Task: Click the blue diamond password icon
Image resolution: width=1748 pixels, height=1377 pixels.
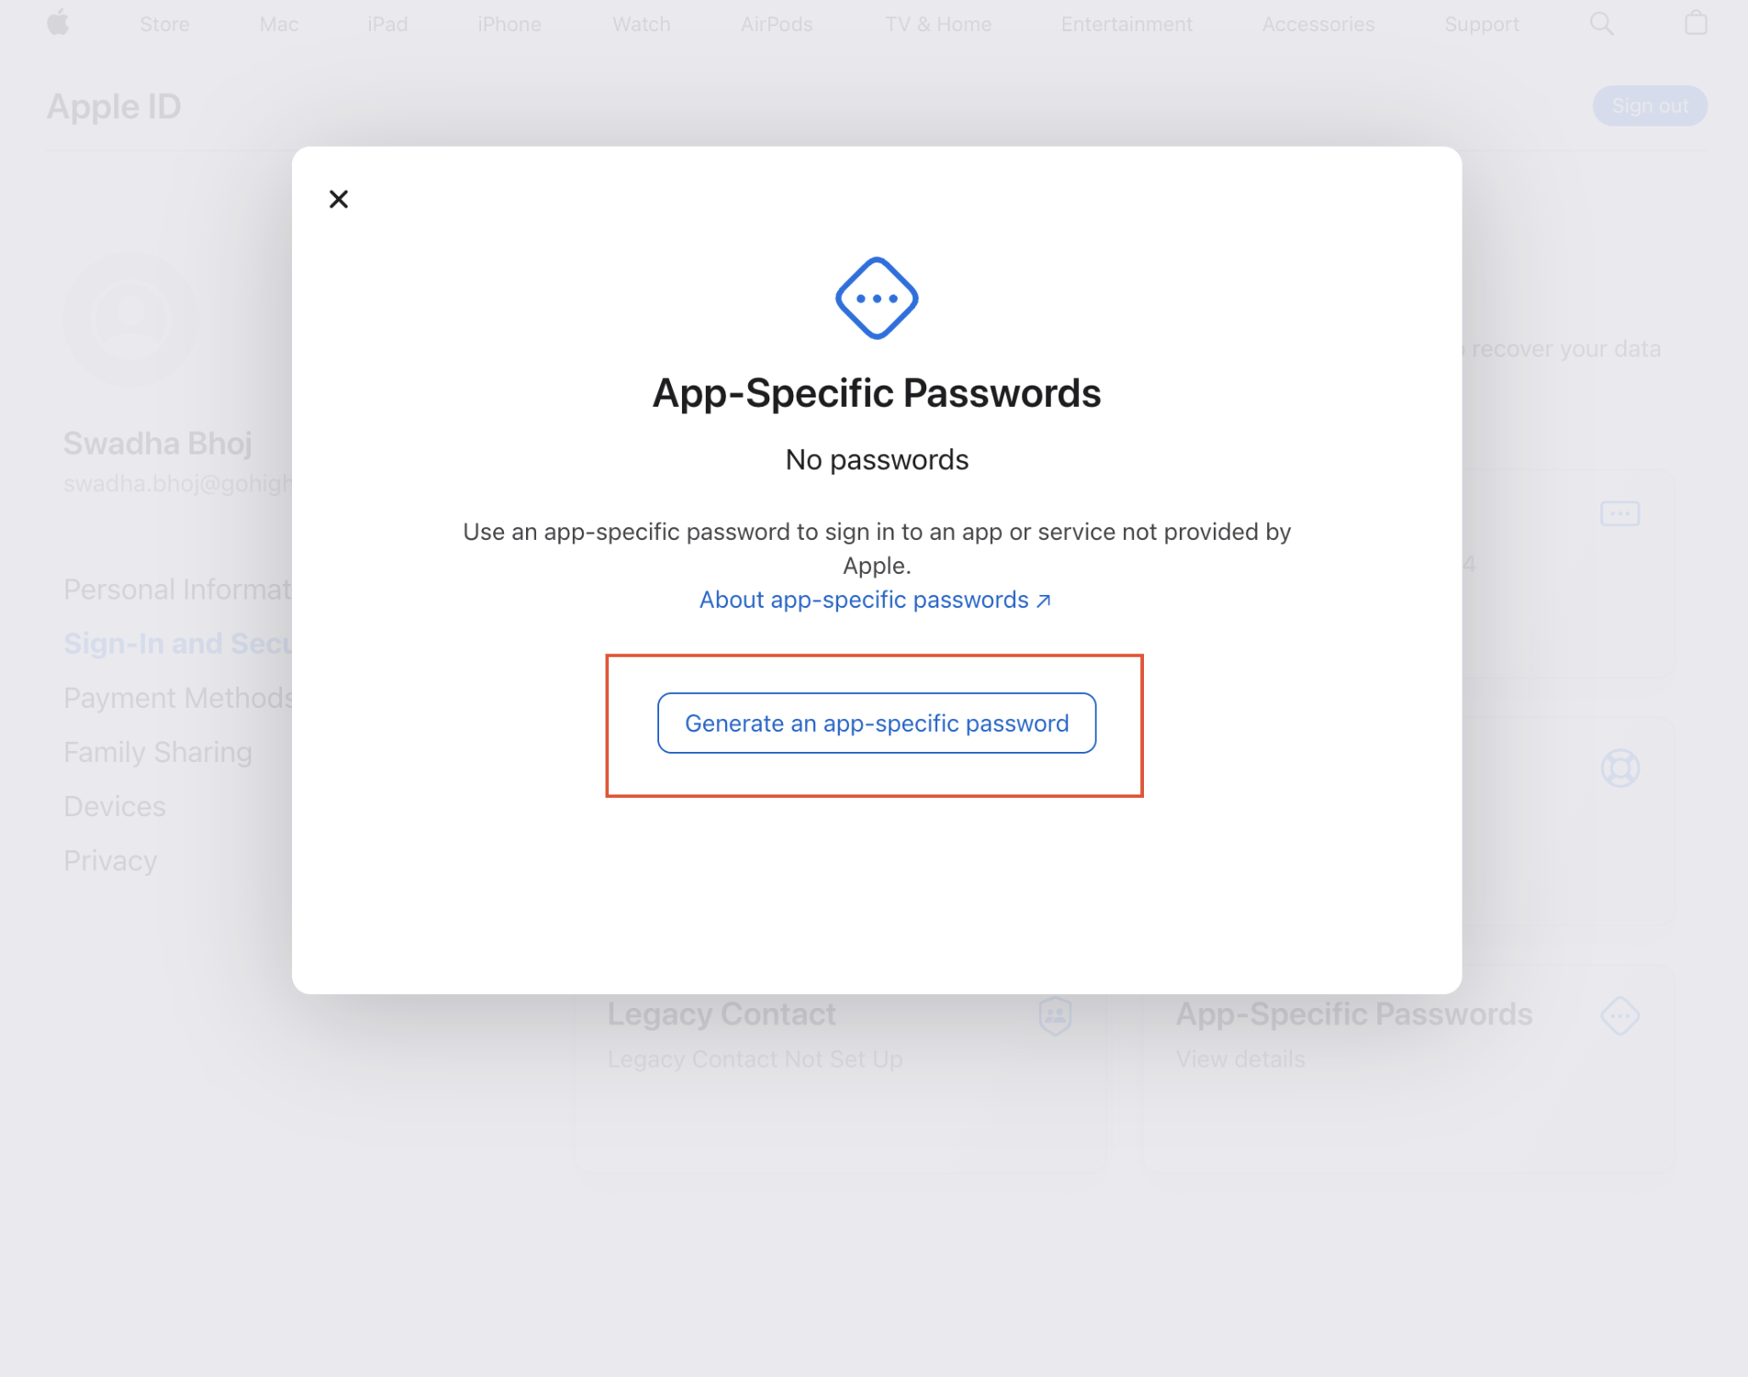Action: pos(877,298)
